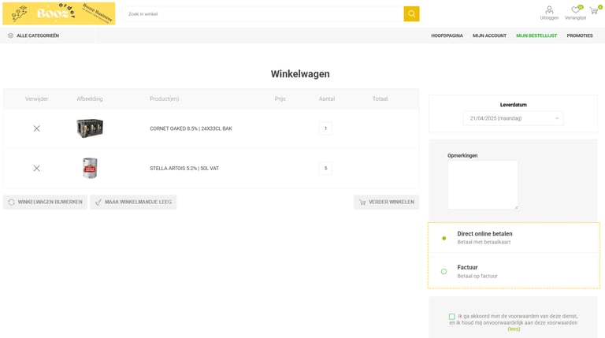The image size is (605, 338).
Task: Click the Leverdatum label
Action: (x=513, y=105)
